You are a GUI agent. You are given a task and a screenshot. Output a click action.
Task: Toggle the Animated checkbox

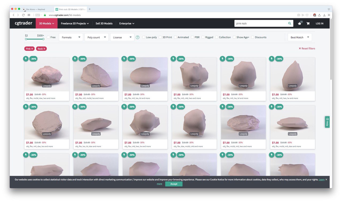coord(176,37)
